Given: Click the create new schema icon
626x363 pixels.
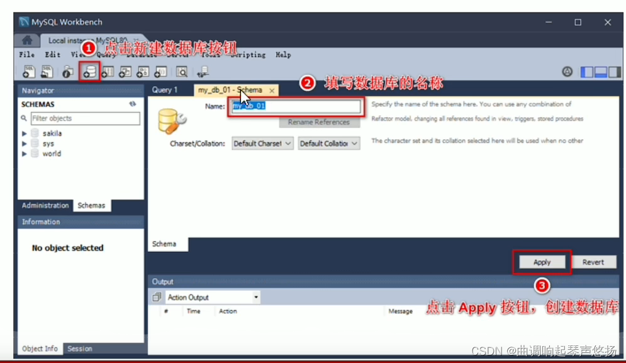Looking at the screenshot, I should [89, 72].
